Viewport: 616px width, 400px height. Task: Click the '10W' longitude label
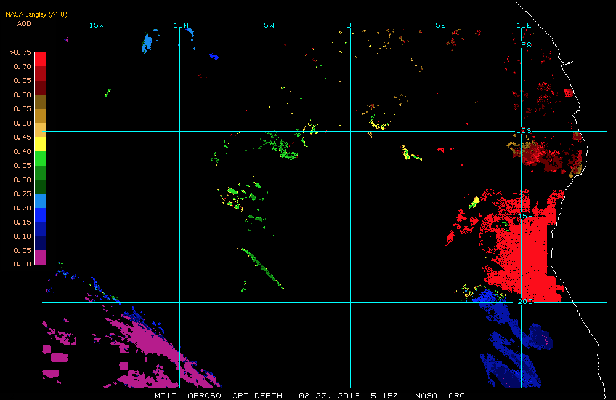tap(181, 25)
